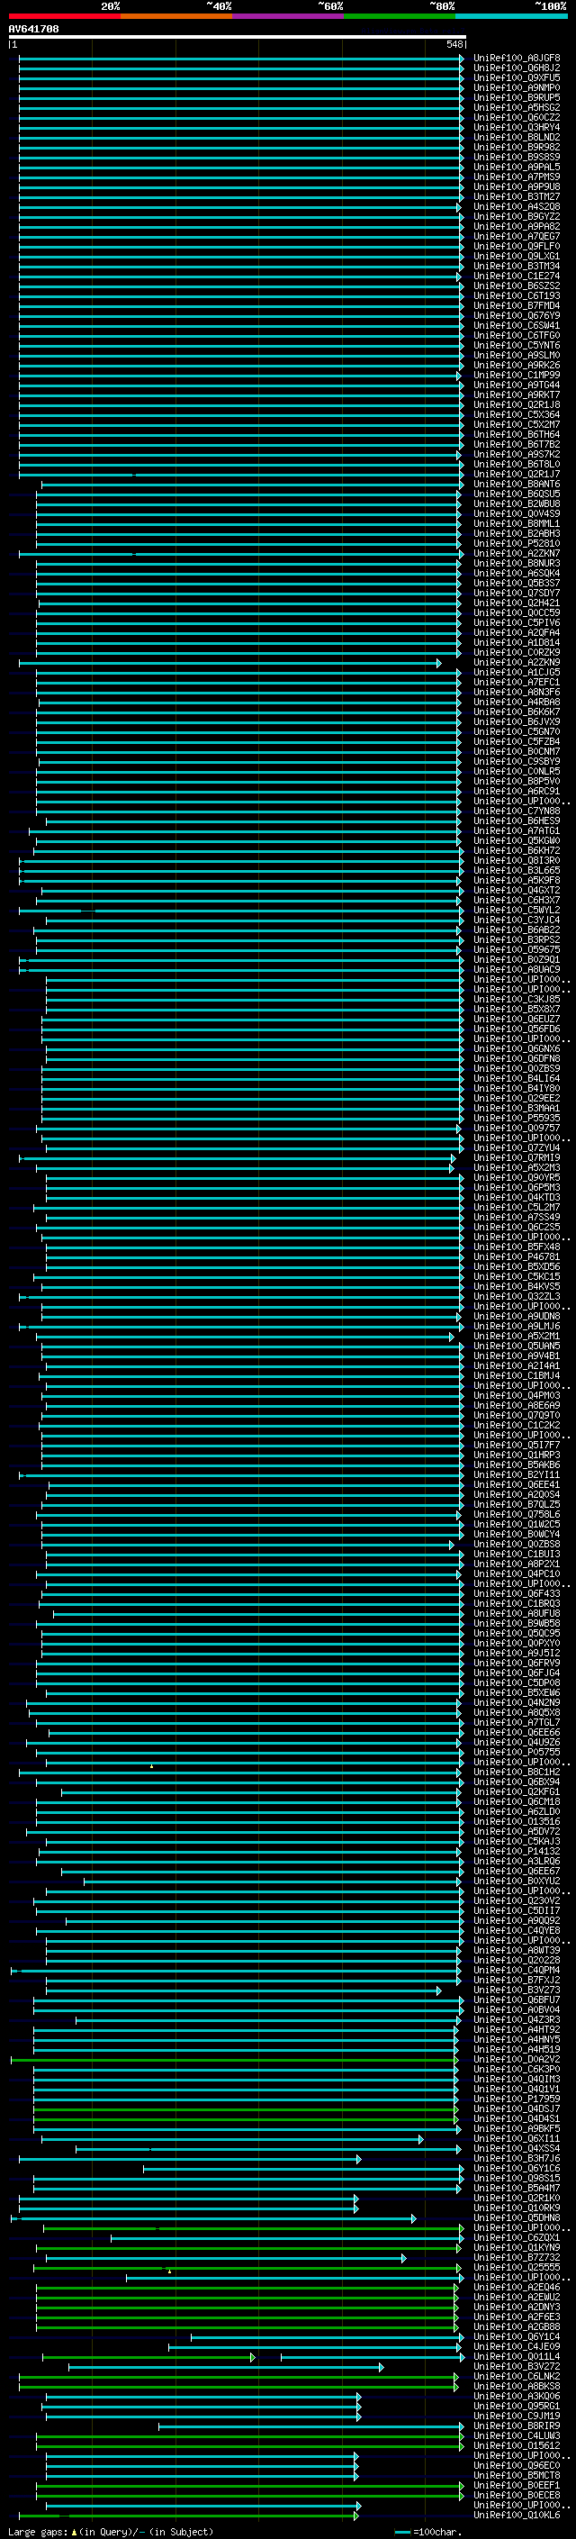Click hit UniRef100_B6JVX9
576x2539 pixels.
coord(517,721)
